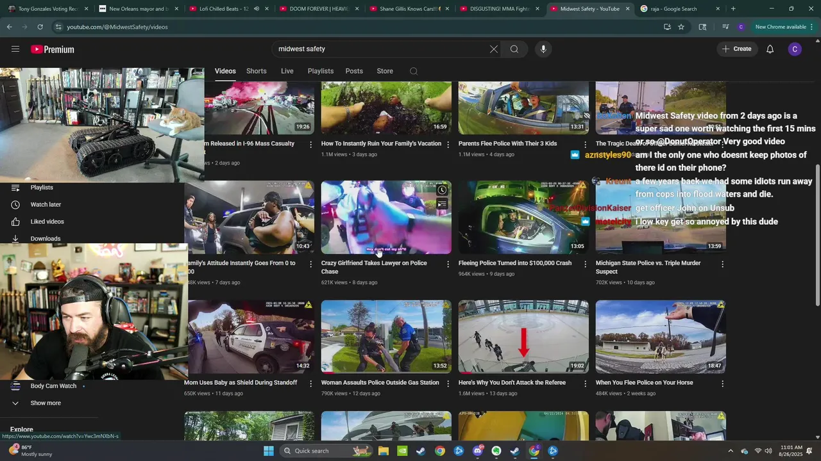Start voice search with the microphone
The height and width of the screenshot is (461, 821).
click(x=543, y=49)
